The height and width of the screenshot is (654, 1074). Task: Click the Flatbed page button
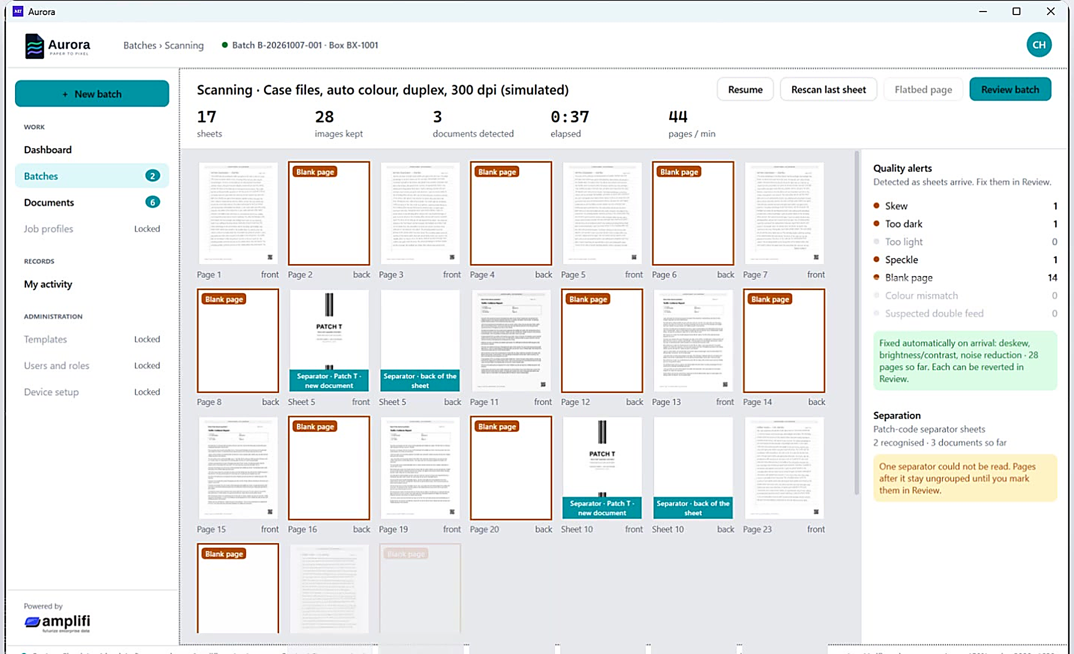tap(923, 89)
